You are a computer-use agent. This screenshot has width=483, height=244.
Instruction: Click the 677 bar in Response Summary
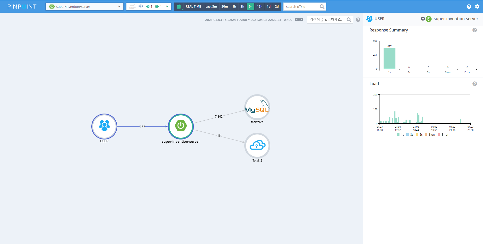pos(389,58)
